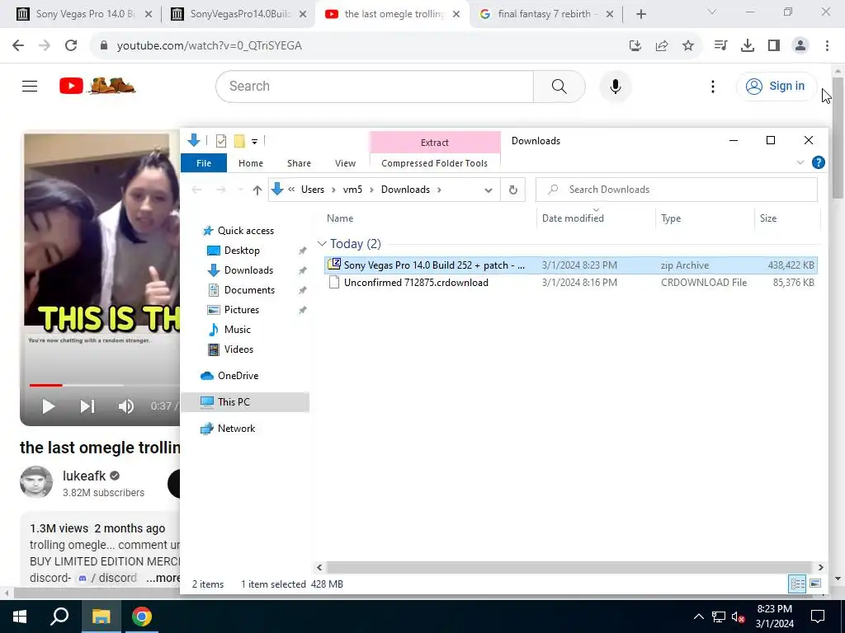Open the File menu in Explorer

(204, 163)
